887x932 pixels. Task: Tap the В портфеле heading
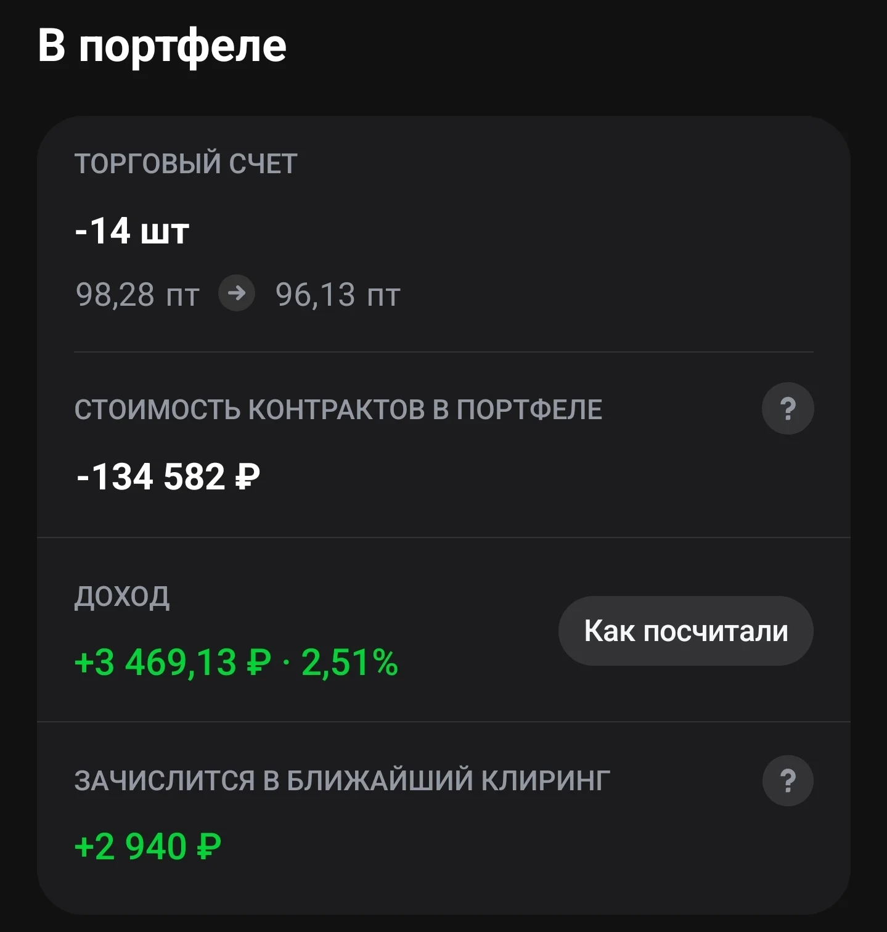tap(162, 46)
